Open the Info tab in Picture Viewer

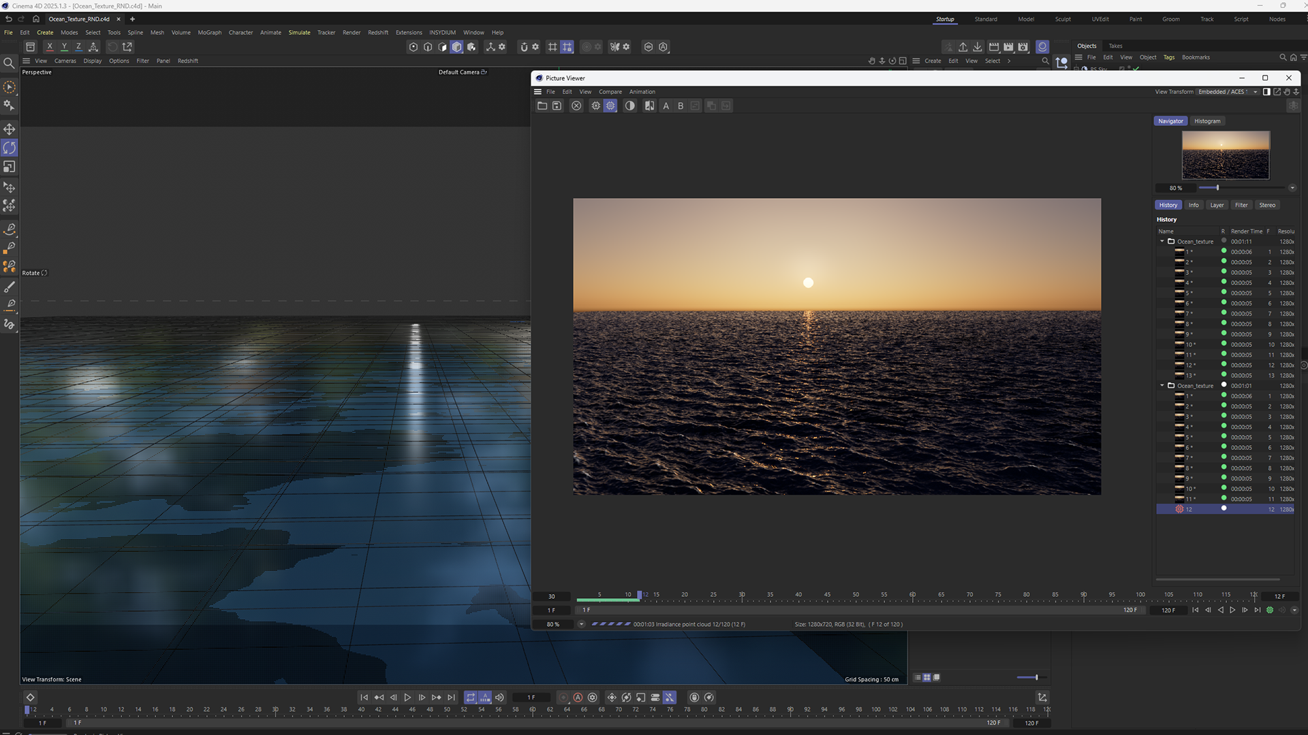[1194, 205]
